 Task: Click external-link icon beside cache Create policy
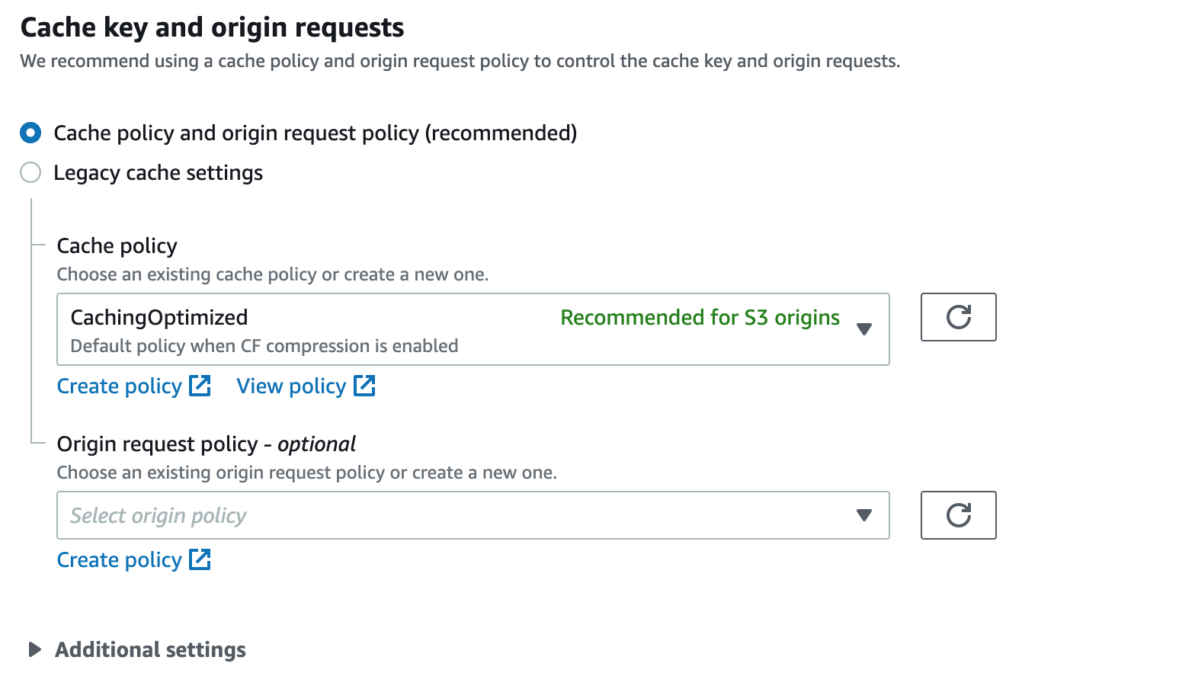[x=200, y=386]
